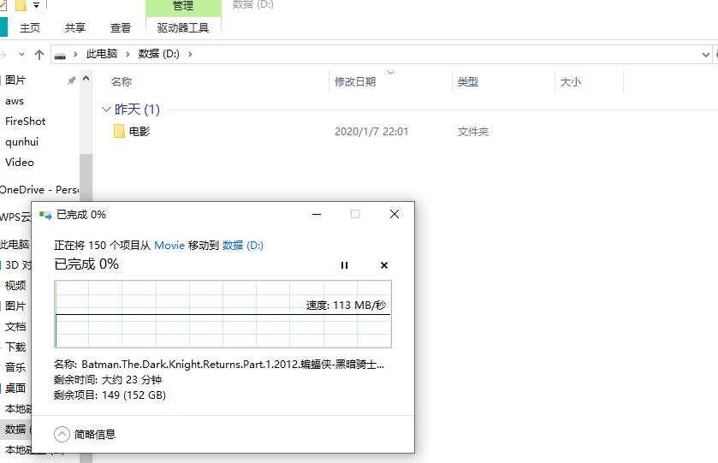The width and height of the screenshot is (718, 463).
Task: Open the 数据 (D:) destination link
Action: [243, 246]
